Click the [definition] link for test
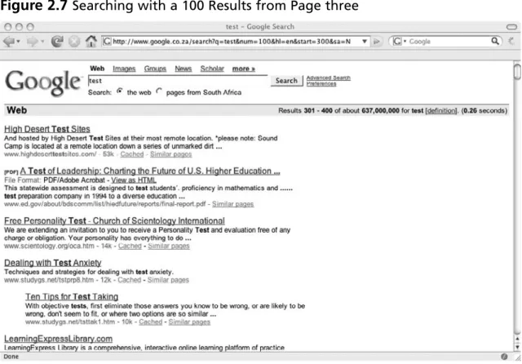Screen dimensions: 522x364 (x=441, y=110)
